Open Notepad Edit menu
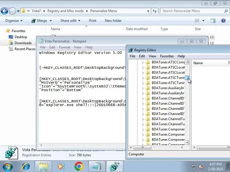Image resolution: width=230 pixels, height=172 pixels. pyautogui.click(x=52, y=47)
